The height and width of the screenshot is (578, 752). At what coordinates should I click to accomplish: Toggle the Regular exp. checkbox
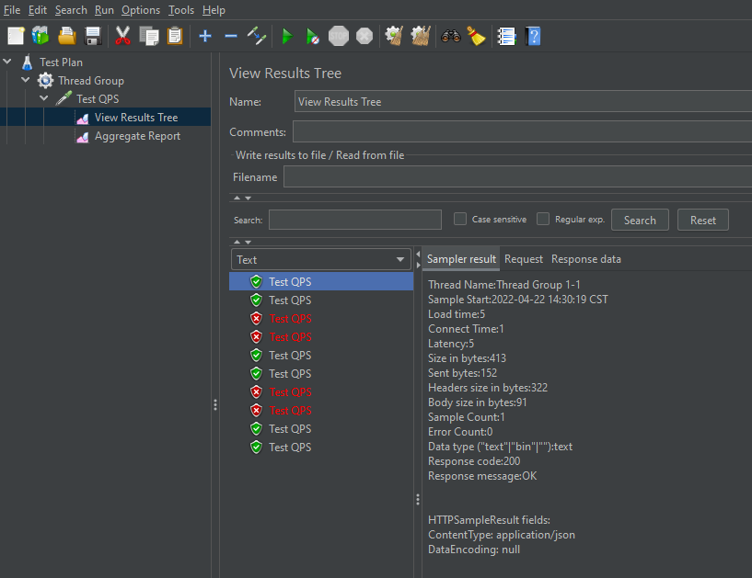pyautogui.click(x=543, y=219)
